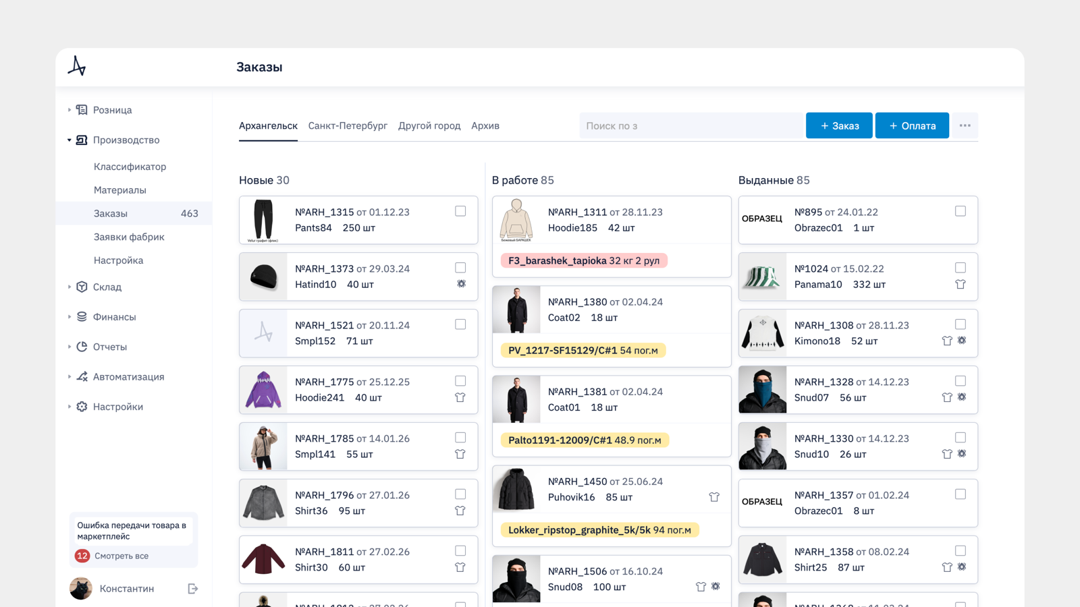Open Настройка under Производство

tap(118, 260)
